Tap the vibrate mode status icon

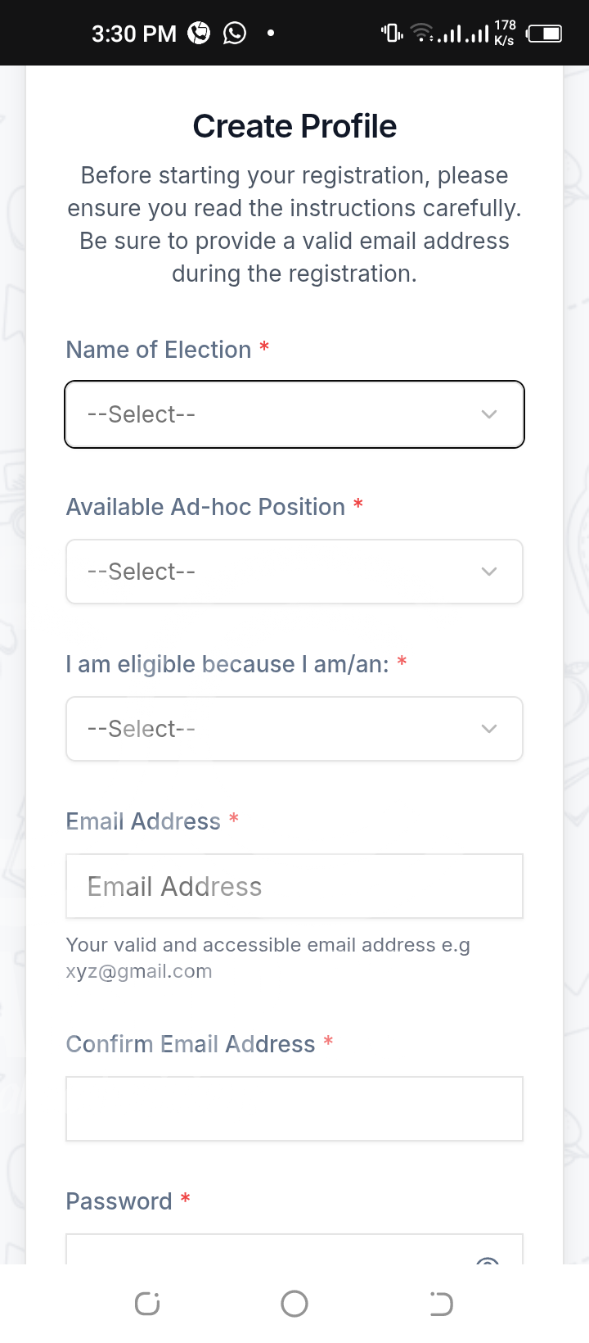pyautogui.click(x=392, y=33)
